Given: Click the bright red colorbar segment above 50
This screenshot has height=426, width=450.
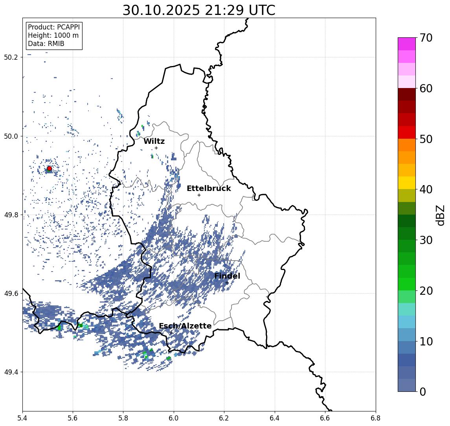Looking at the screenshot, I should coord(407,132).
